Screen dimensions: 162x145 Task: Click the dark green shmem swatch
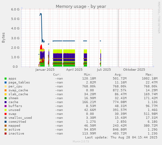tap(6, 98)
